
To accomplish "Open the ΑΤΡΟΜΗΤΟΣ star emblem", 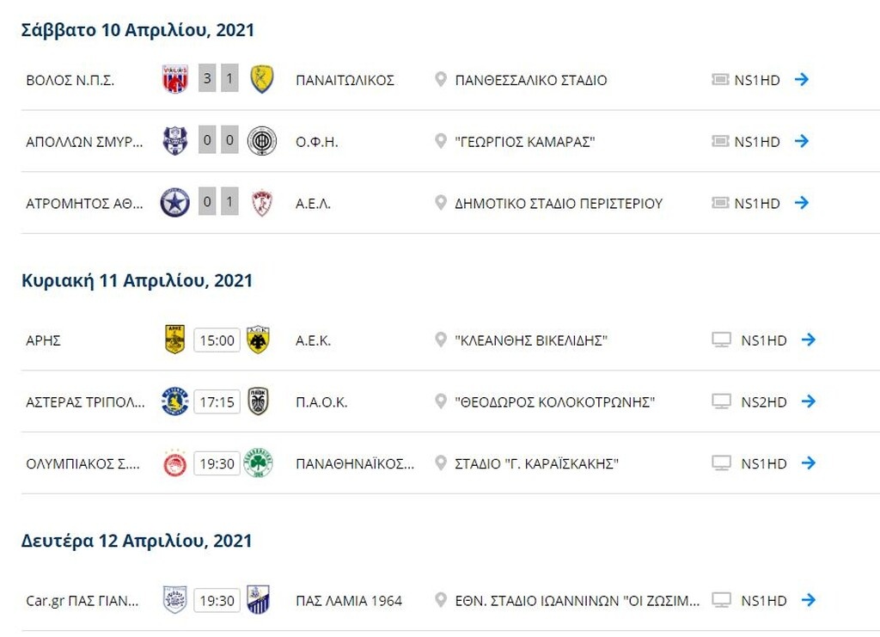I will click(x=174, y=203).
